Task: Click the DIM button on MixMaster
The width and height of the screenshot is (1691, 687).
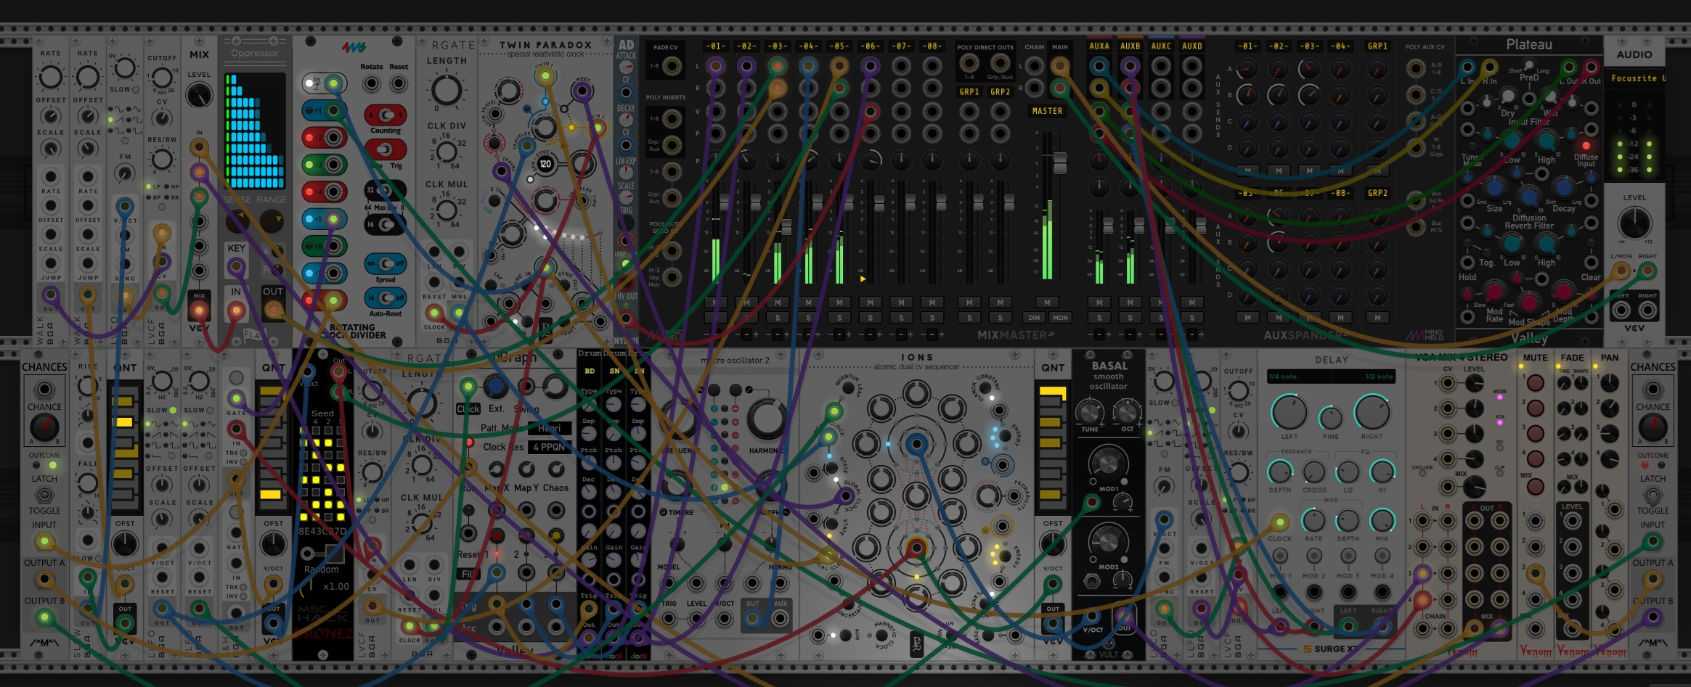Action: tap(1034, 318)
